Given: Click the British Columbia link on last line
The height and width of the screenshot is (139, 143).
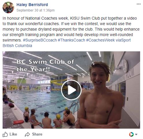Looking at the screenshot, I should (17, 46).
